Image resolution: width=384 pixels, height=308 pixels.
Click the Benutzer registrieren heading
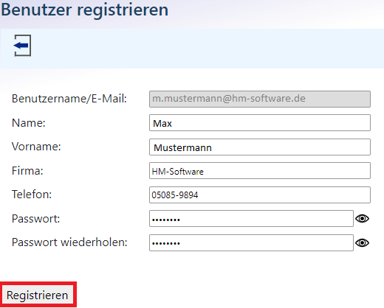[x=85, y=10]
